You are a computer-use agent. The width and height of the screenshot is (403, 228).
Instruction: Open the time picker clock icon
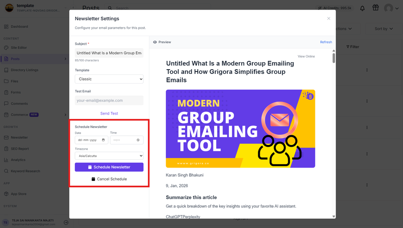138,140
